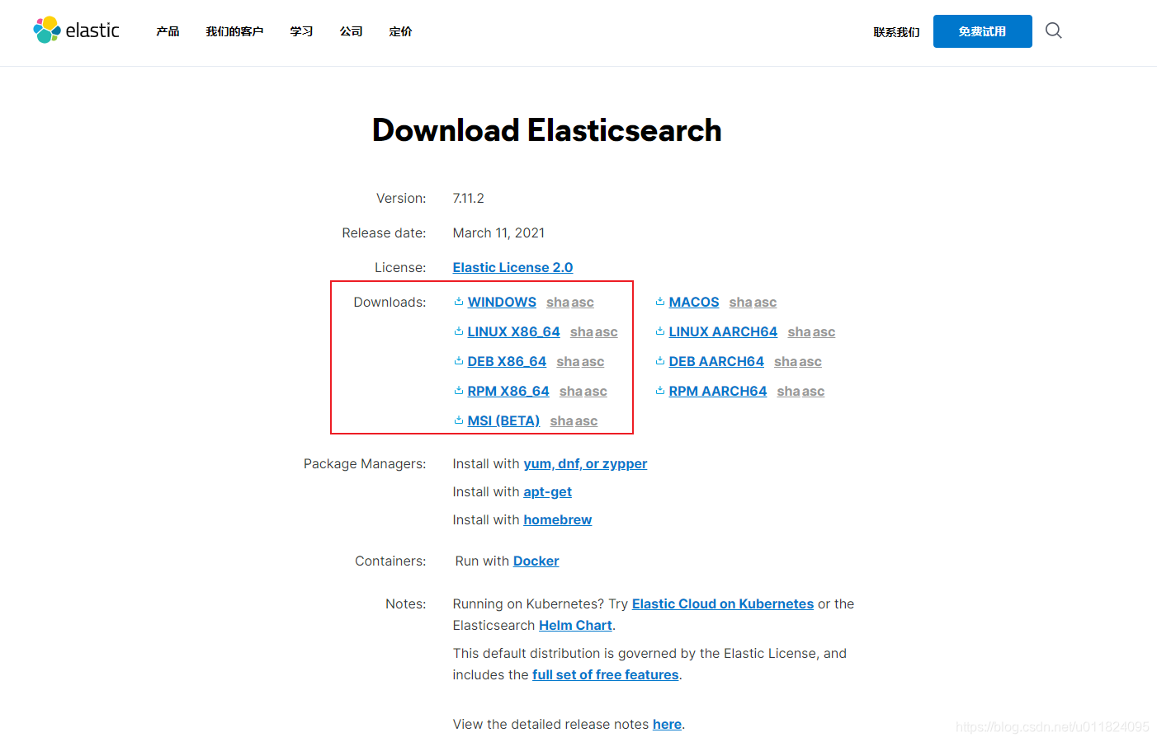
Task: Click 联系我们 in header
Action: (x=896, y=32)
